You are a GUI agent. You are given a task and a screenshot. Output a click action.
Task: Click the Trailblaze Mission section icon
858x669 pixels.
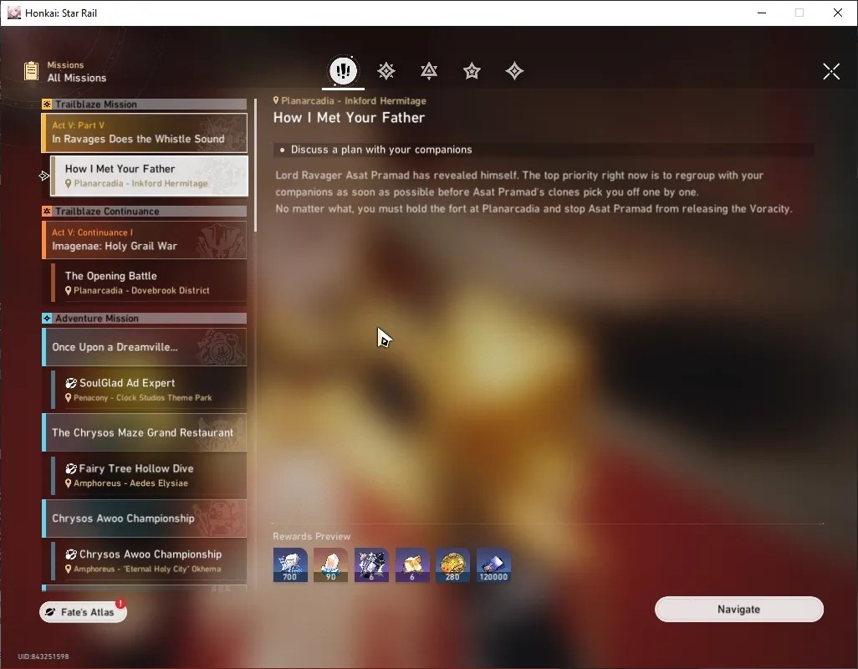click(47, 104)
